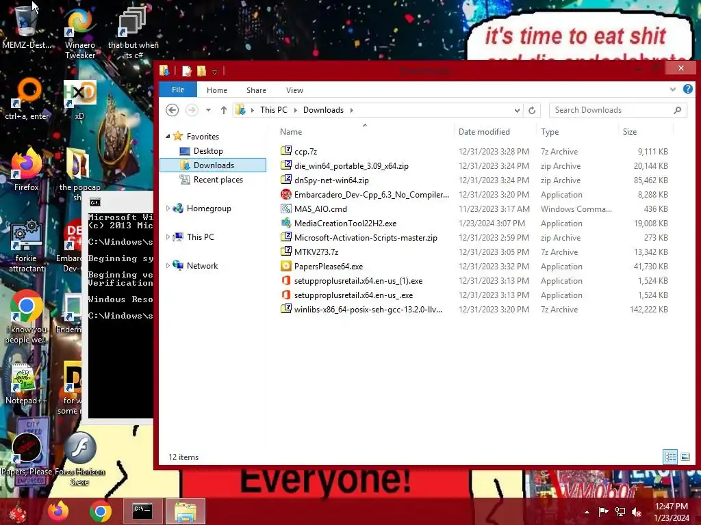
Task: Open Chrome from the taskbar
Action: [x=100, y=511]
